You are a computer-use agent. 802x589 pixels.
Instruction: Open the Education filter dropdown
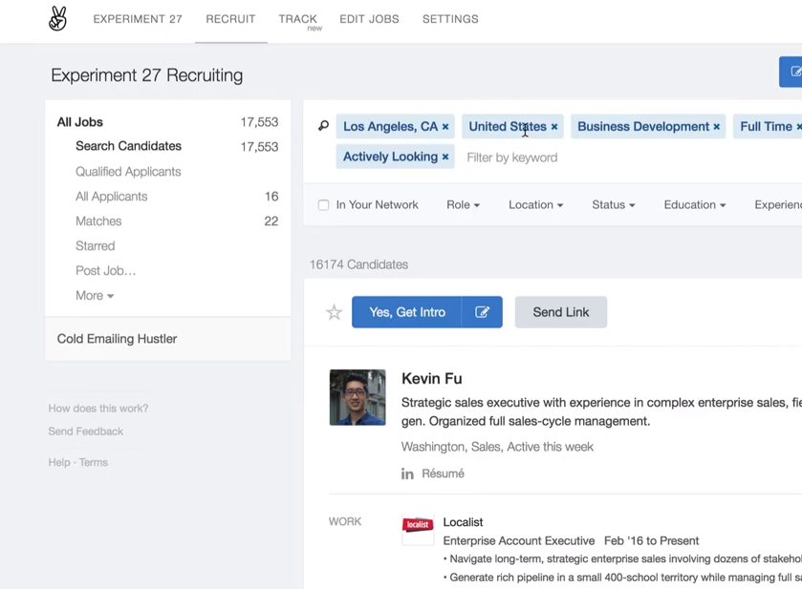click(694, 205)
